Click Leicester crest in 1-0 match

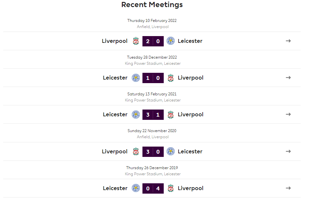(136, 78)
